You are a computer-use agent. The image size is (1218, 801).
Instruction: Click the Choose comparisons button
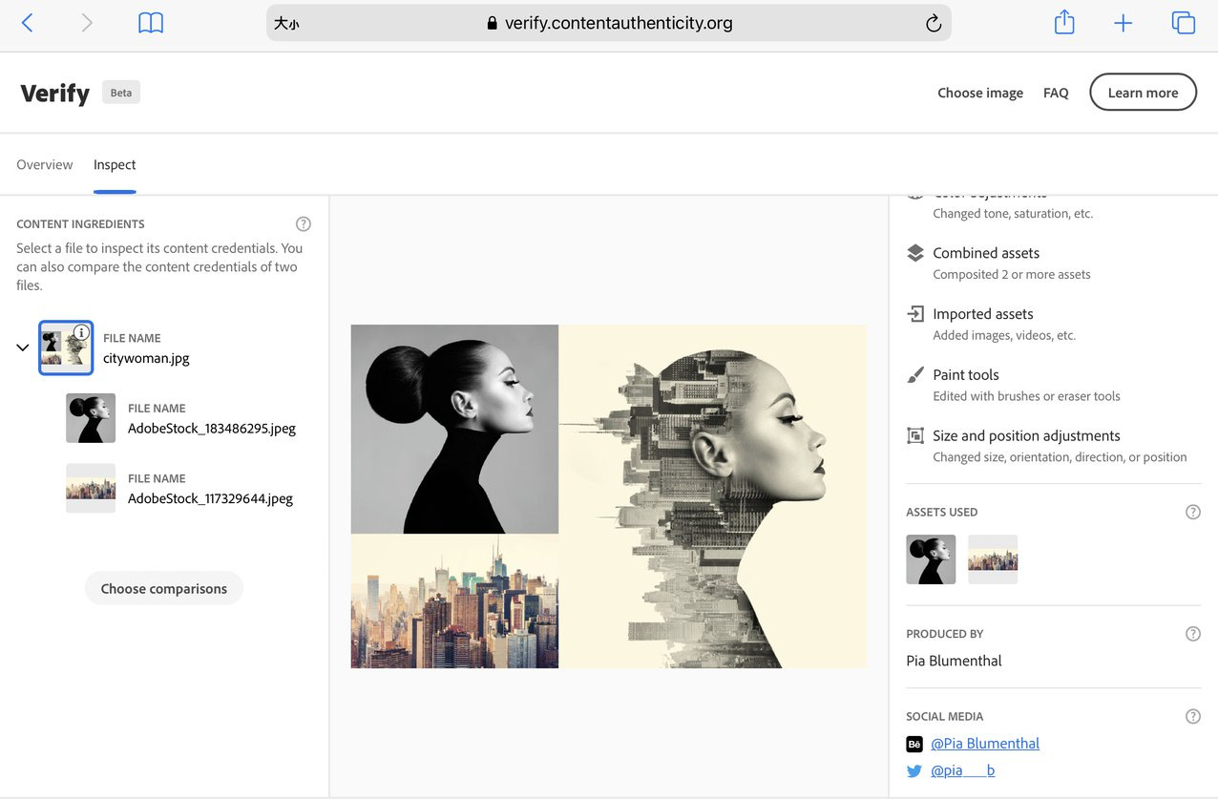[x=164, y=588]
